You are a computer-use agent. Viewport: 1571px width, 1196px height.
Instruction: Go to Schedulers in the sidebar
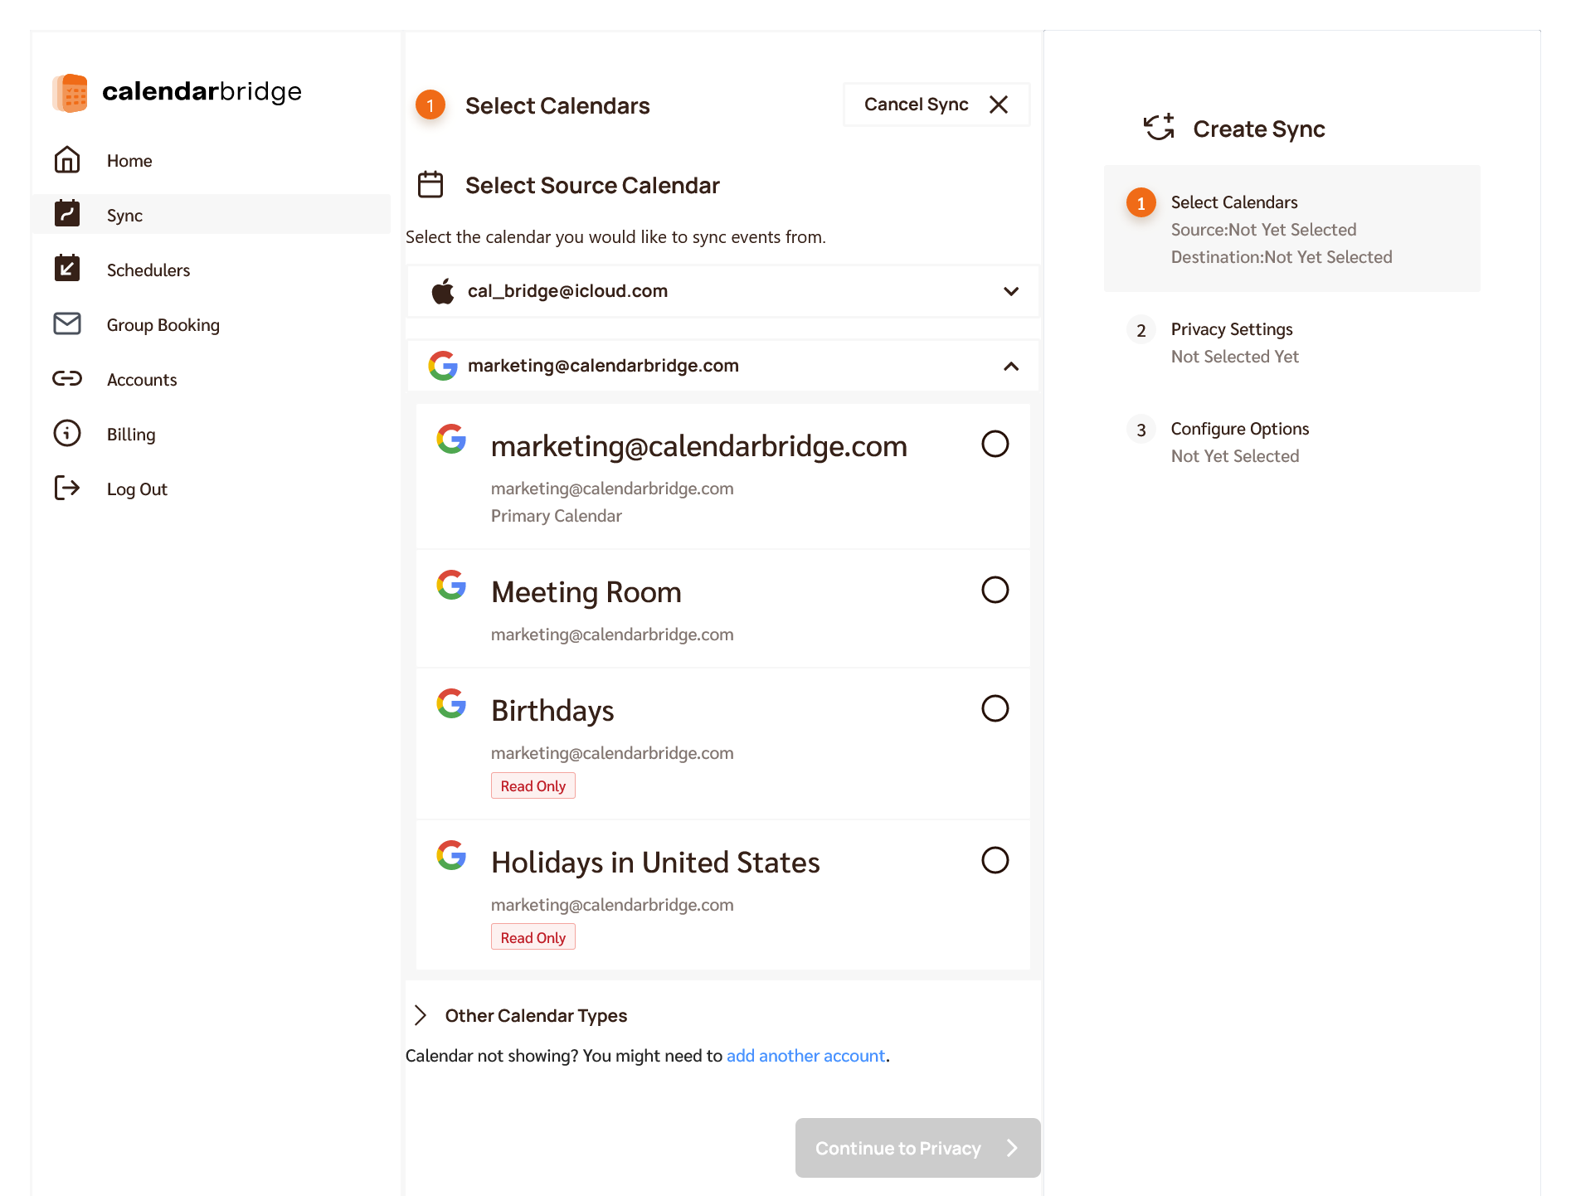pos(211,270)
